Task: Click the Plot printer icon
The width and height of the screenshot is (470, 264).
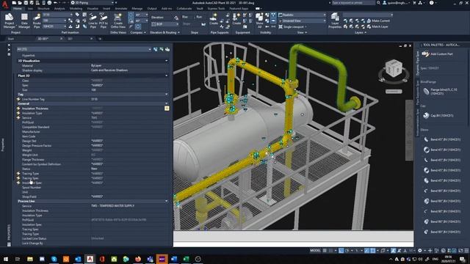Action: [49, 3]
